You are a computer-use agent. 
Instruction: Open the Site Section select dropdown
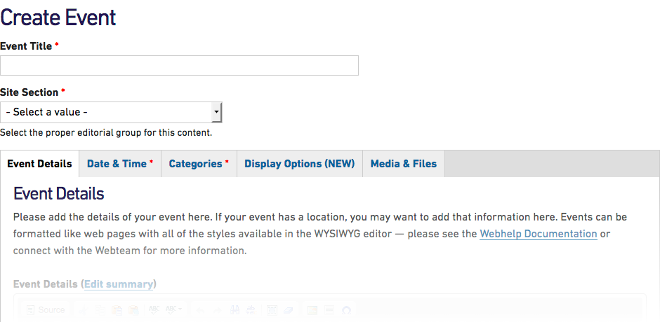[111, 112]
